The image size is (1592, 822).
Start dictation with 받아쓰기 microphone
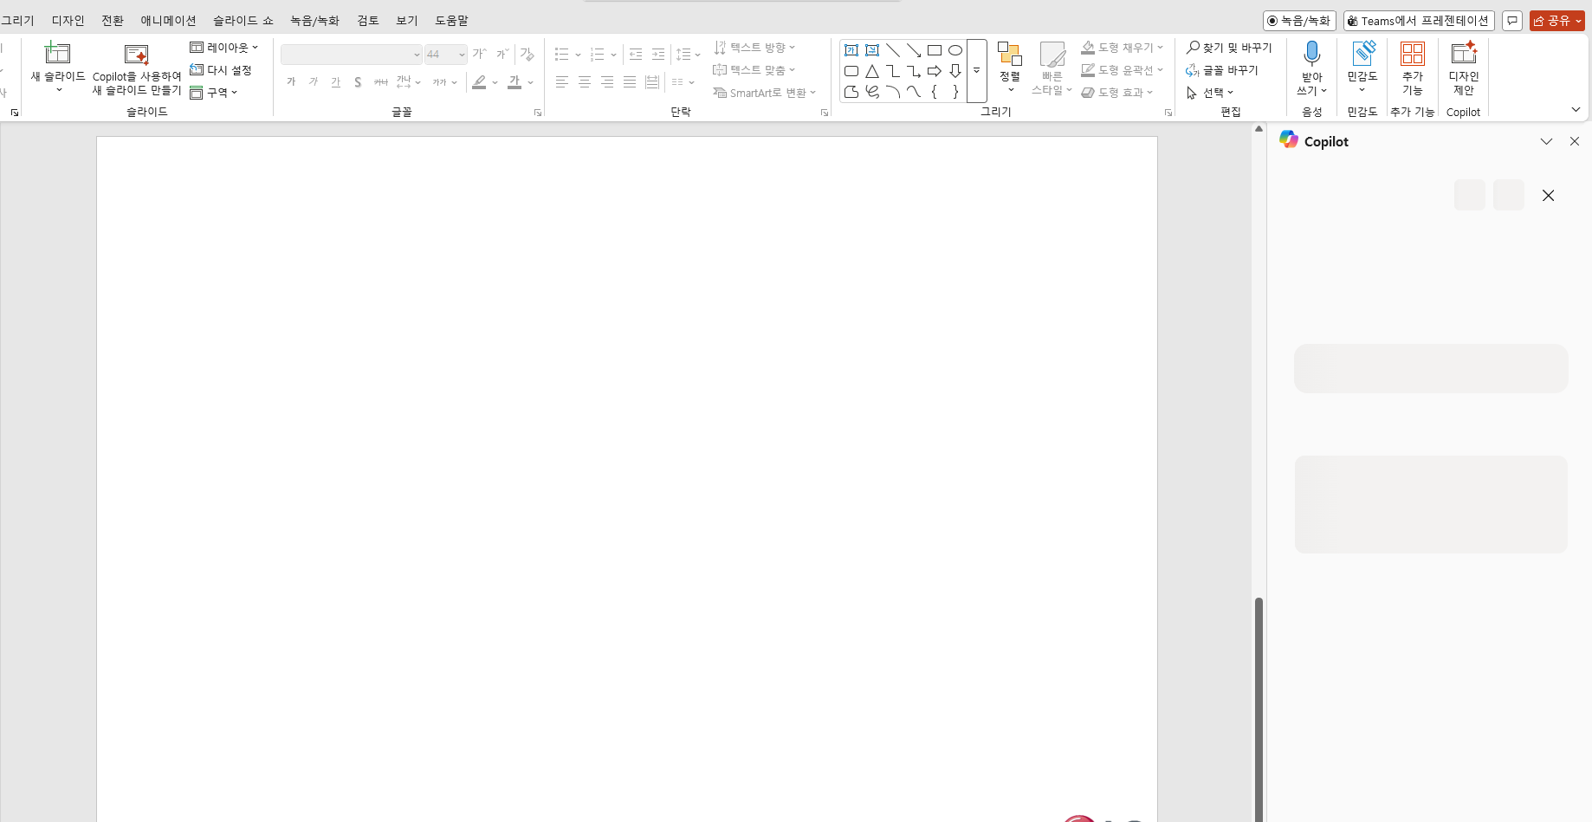tap(1312, 68)
